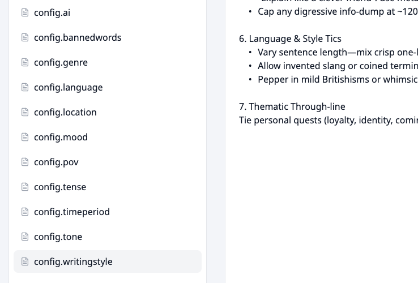Click the config.location document icon
The image size is (418, 283).
25,112
